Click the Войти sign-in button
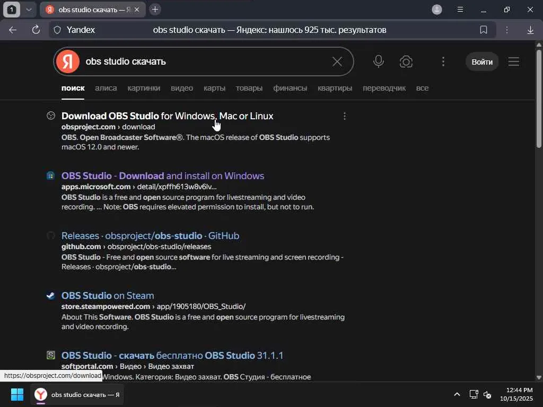 pyautogui.click(x=481, y=62)
